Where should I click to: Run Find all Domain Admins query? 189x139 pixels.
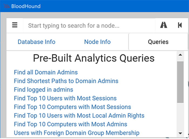pos(46,72)
